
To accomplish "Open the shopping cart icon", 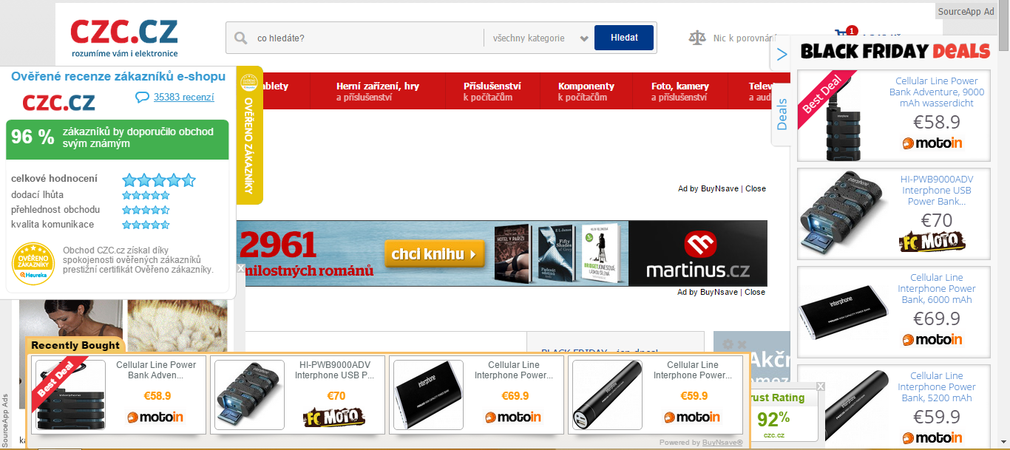I will (843, 35).
